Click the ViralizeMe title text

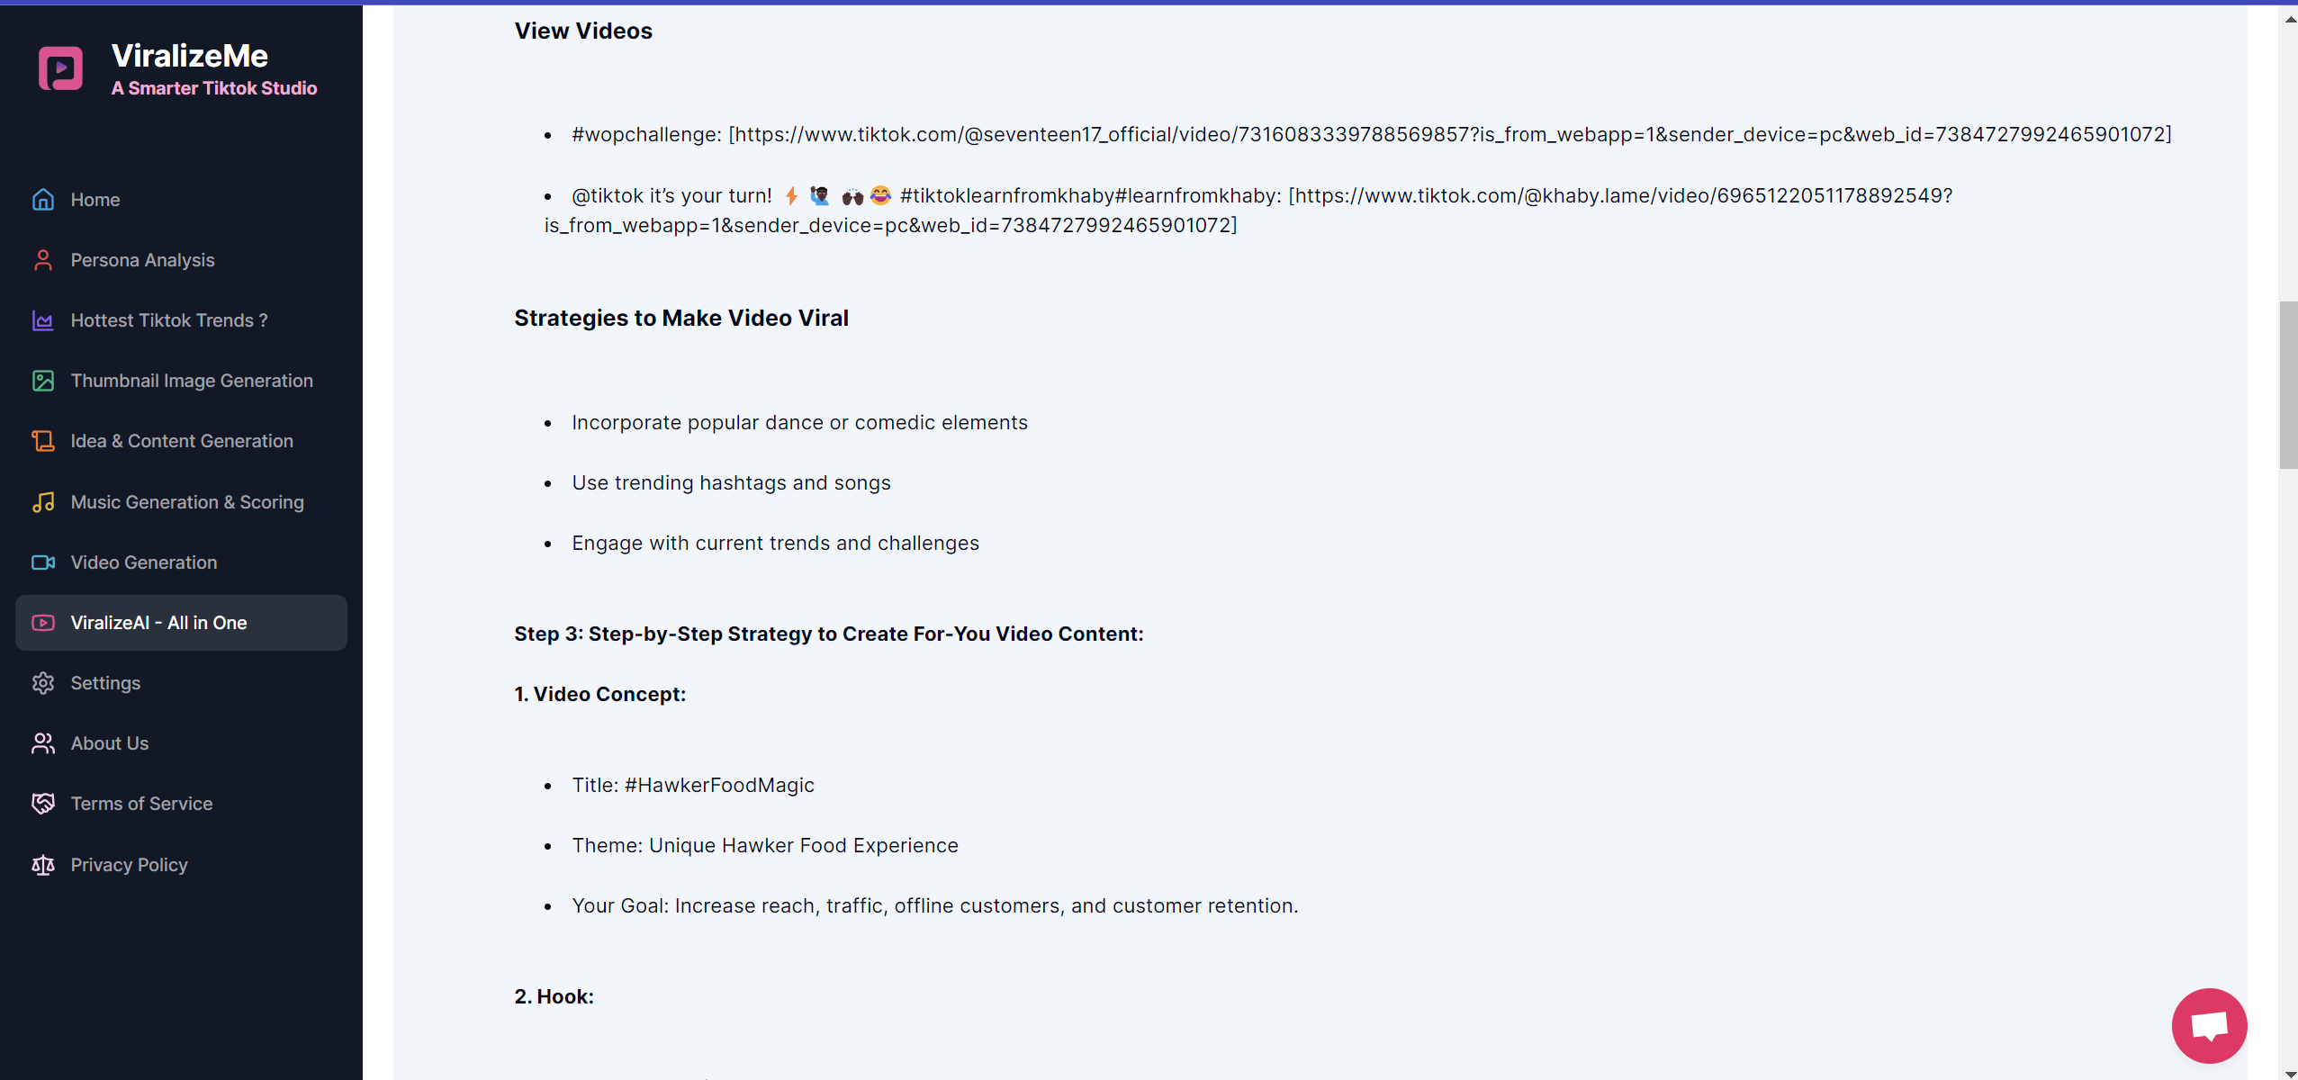(x=189, y=56)
